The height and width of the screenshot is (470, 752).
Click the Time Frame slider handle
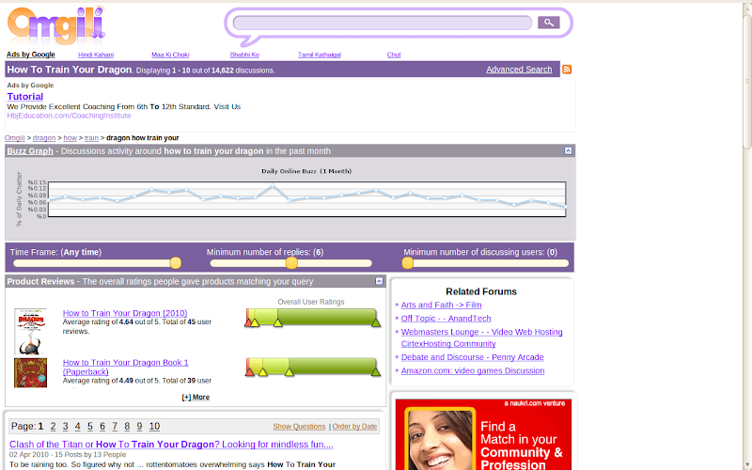coord(176,263)
